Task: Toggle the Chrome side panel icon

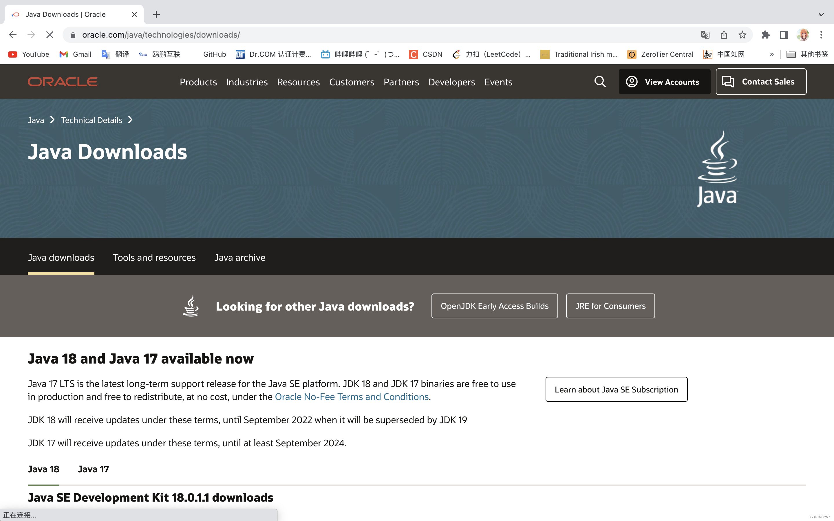Action: pyautogui.click(x=784, y=35)
